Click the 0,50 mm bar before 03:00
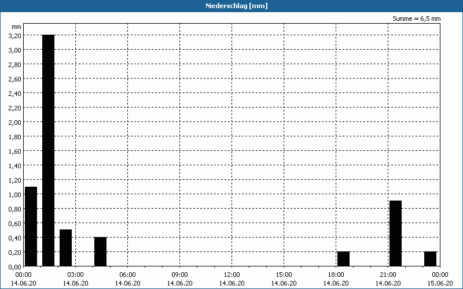 pos(65,248)
